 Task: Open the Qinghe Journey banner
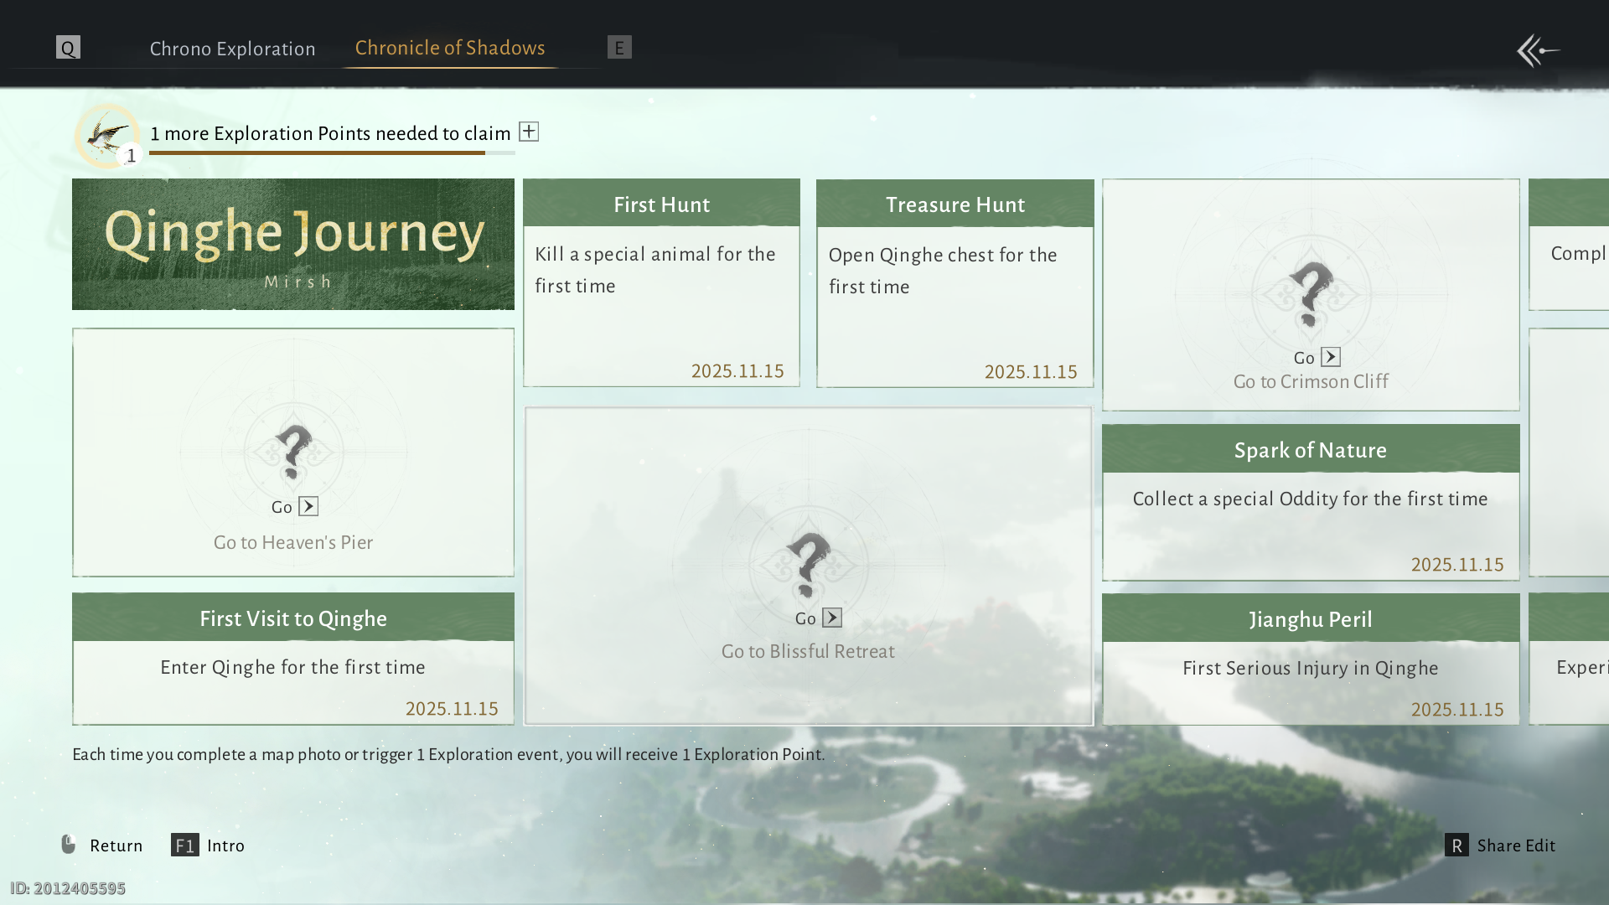tap(293, 244)
